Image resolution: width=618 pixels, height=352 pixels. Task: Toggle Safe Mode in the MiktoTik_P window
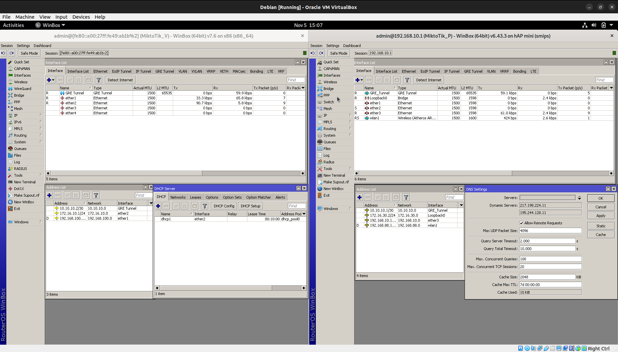(x=339, y=53)
